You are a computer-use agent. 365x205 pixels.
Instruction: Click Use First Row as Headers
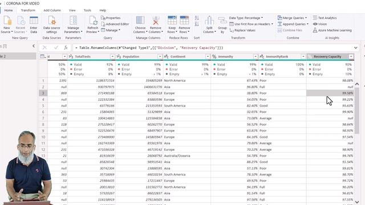[x=251, y=24]
